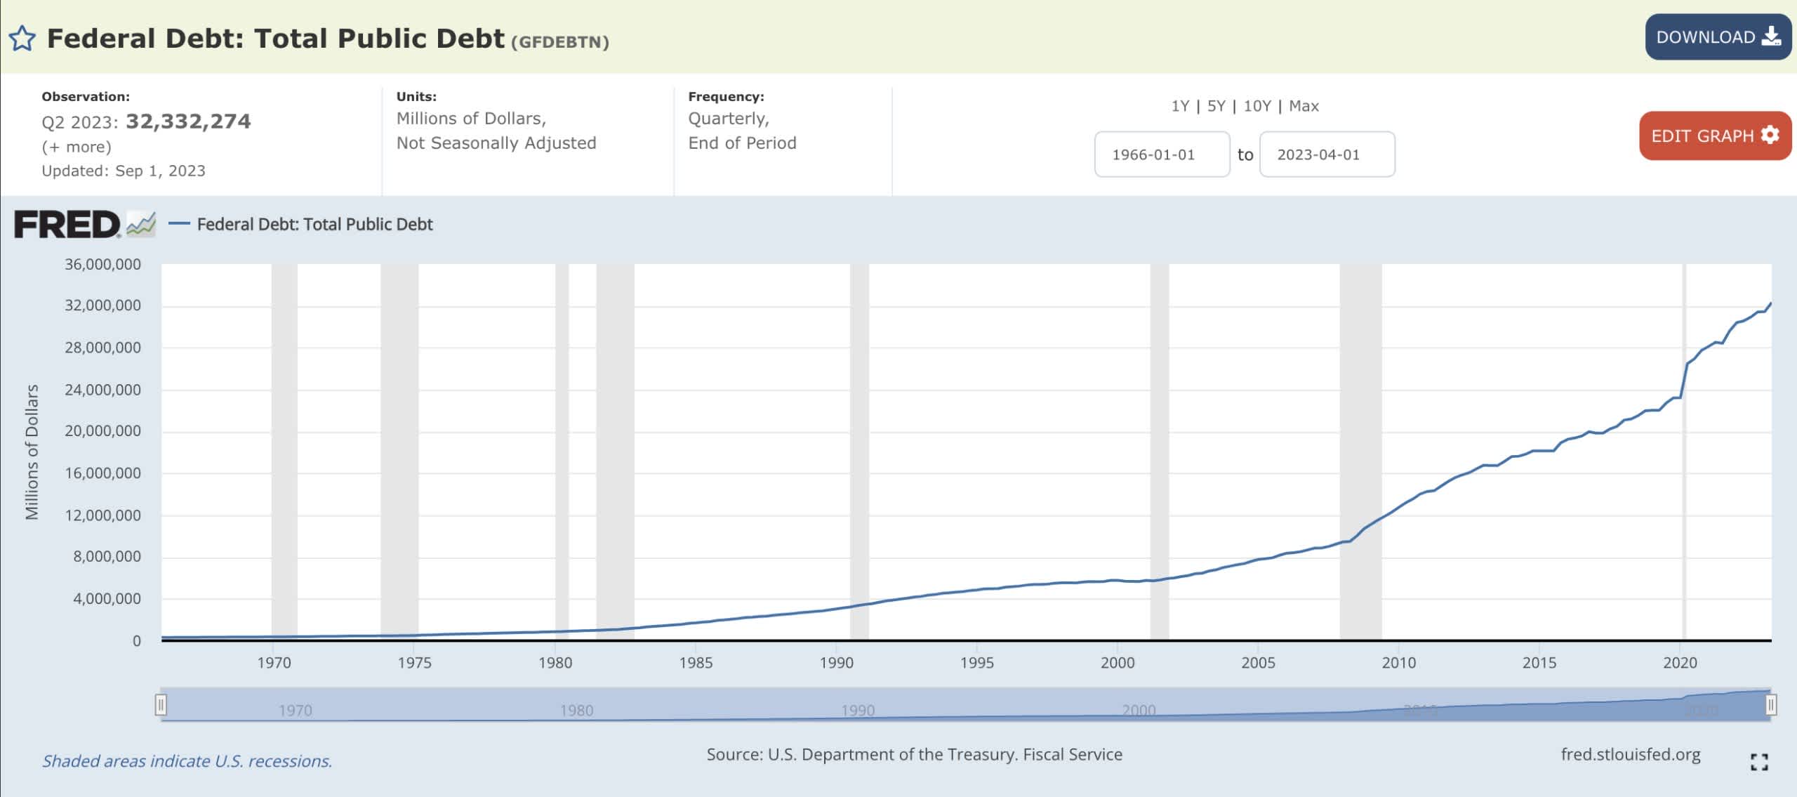Click right handle of range slider
Image resolution: width=1797 pixels, height=797 pixels.
point(1770,704)
